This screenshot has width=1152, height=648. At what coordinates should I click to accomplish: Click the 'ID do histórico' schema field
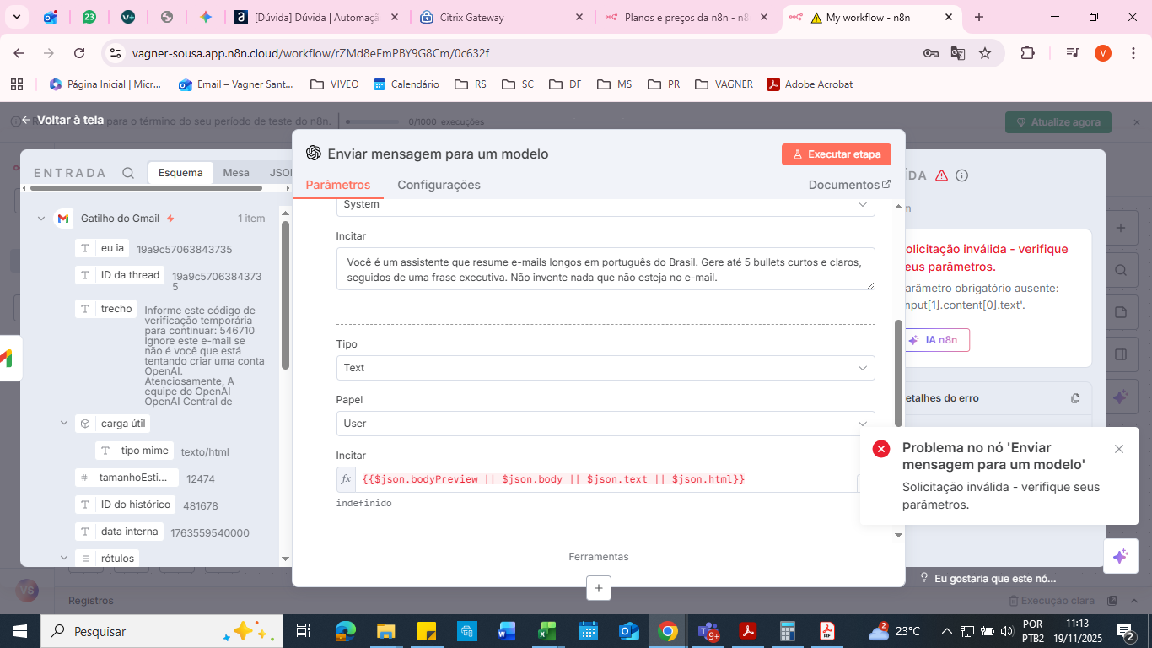tap(127, 505)
